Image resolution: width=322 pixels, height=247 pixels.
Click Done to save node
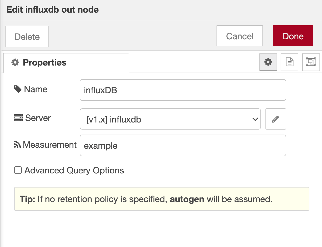click(x=293, y=36)
